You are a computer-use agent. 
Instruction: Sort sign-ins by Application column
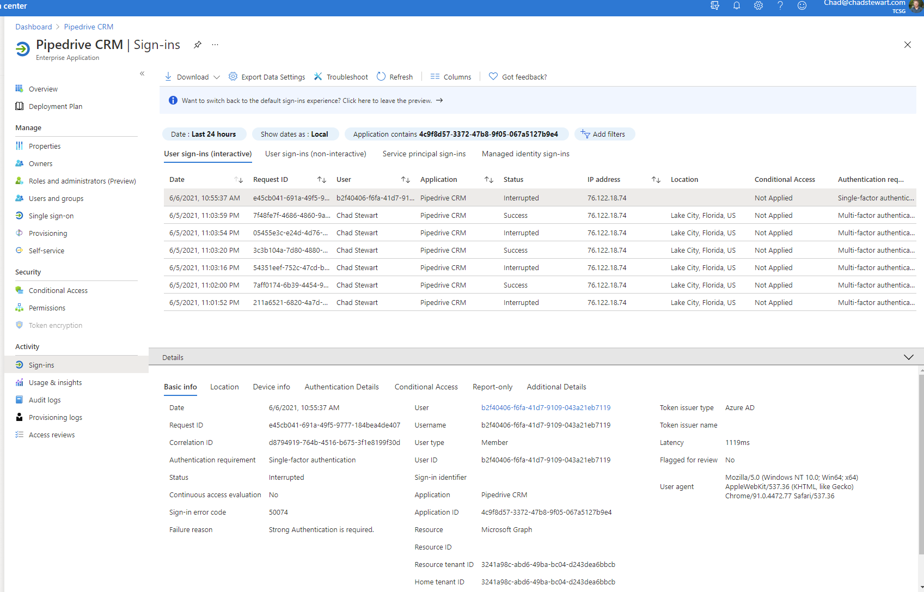pos(489,180)
